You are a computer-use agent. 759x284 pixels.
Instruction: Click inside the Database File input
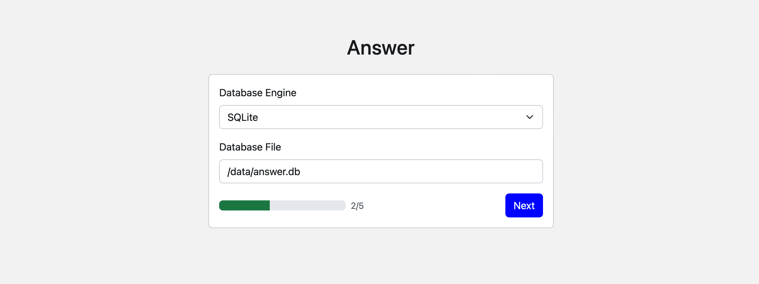click(381, 171)
